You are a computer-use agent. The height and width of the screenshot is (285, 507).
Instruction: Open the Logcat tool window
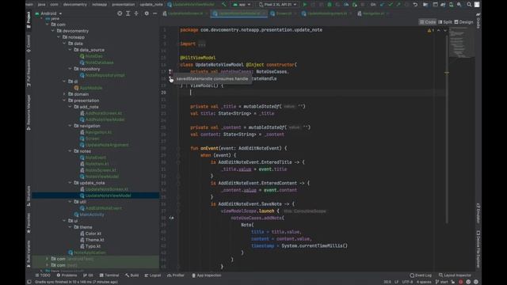(153, 275)
